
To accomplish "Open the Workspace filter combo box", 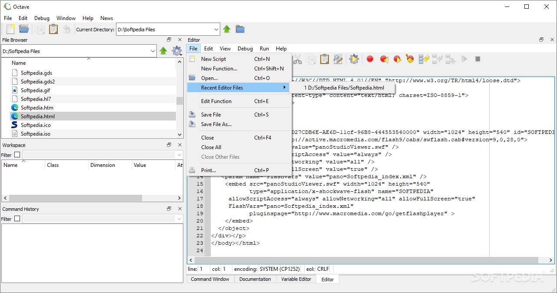I will click(103, 155).
